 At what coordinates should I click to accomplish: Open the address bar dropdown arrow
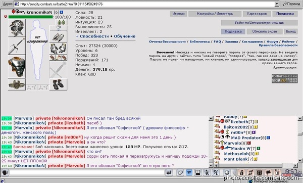pyautogui.click(x=277, y=4)
